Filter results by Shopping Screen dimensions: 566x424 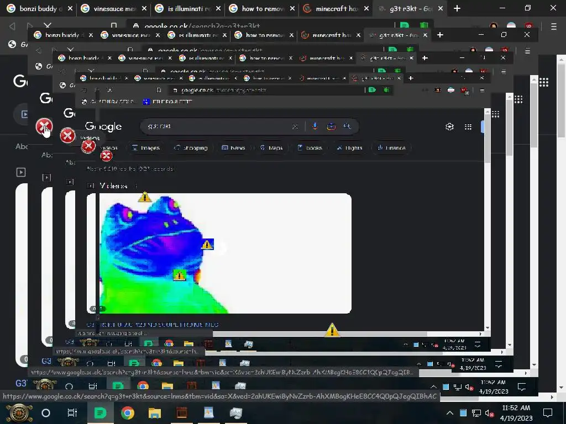(x=191, y=148)
